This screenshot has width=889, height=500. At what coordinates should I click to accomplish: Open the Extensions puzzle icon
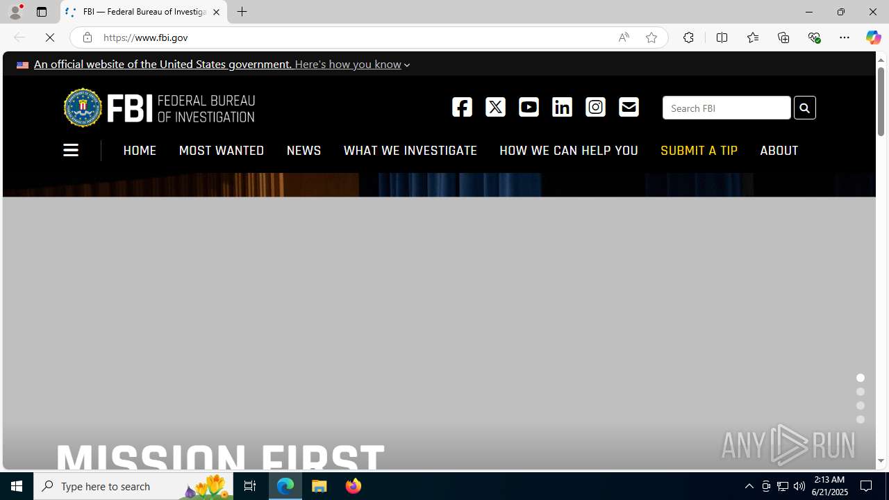pos(688,37)
